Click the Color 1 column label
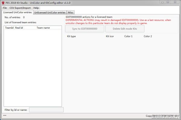The image size is (181, 120). (129, 36)
